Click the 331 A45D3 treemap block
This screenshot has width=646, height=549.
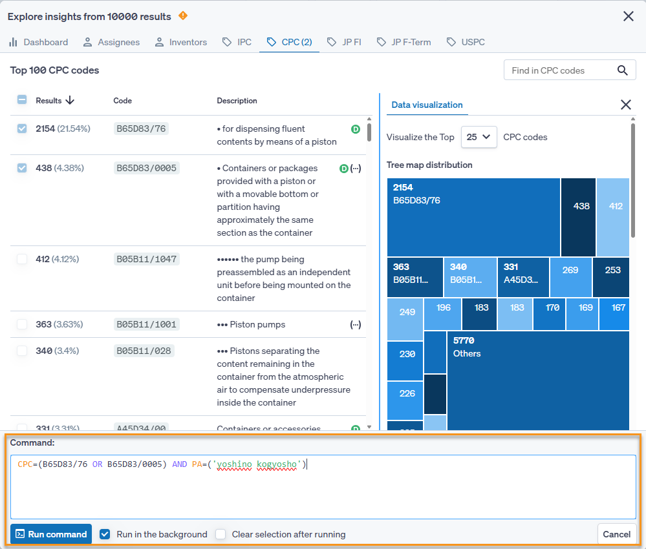coord(523,277)
